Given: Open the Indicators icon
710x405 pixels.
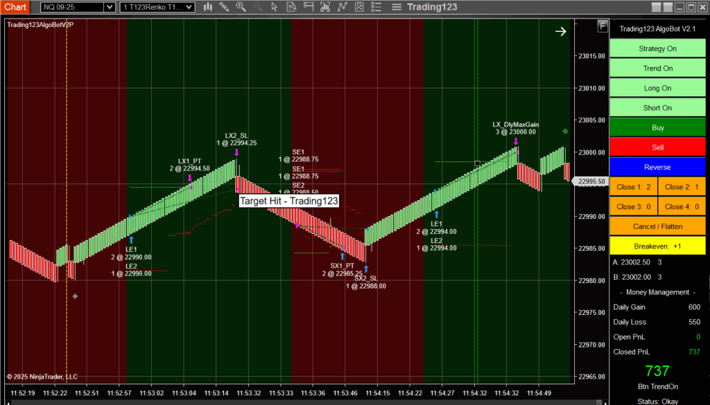Looking at the screenshot, I should click(x=343, y=7).
